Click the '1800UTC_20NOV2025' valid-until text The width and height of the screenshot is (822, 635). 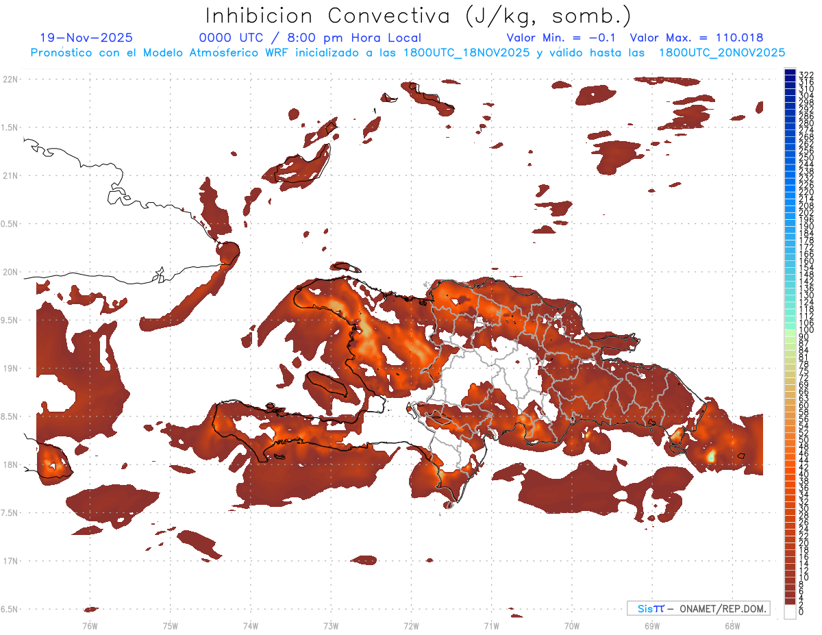coord(722,53)
